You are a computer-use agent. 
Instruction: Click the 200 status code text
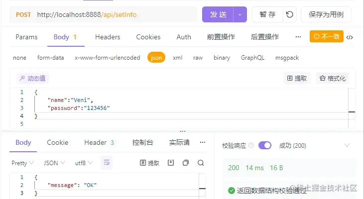click(x=234, y=168)
